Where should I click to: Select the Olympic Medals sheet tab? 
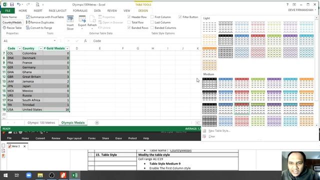tap(73, 122)
